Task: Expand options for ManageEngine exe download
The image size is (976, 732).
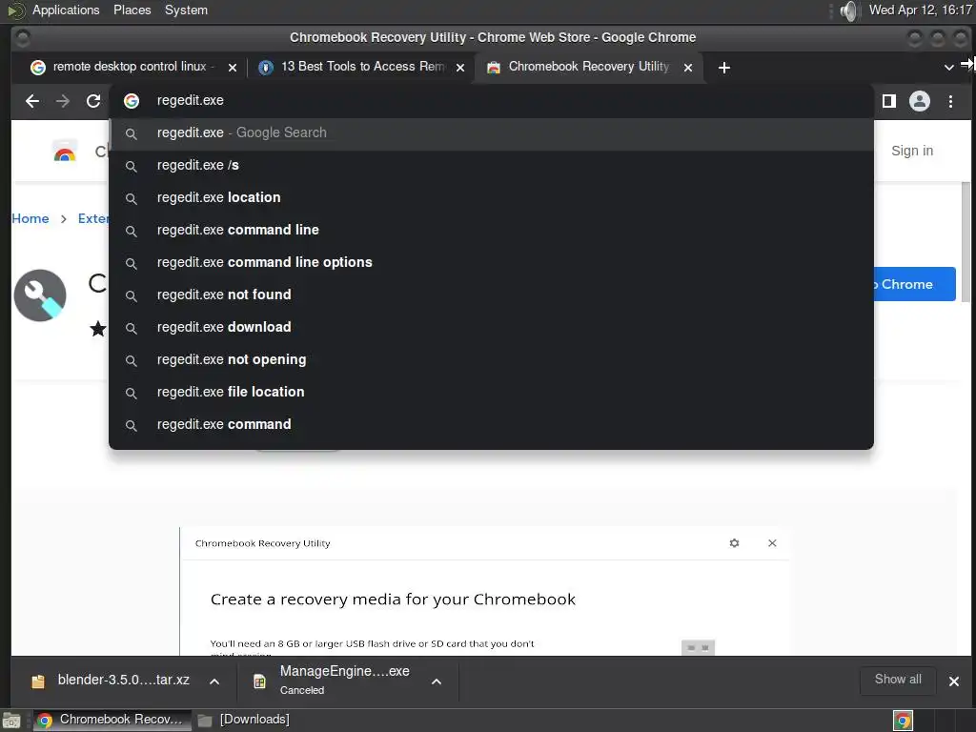Action: point(437,681)
